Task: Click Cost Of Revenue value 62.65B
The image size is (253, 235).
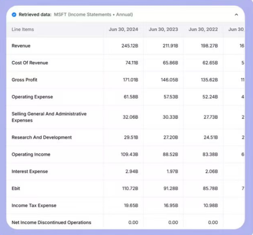Action: (x=210, y=63)
